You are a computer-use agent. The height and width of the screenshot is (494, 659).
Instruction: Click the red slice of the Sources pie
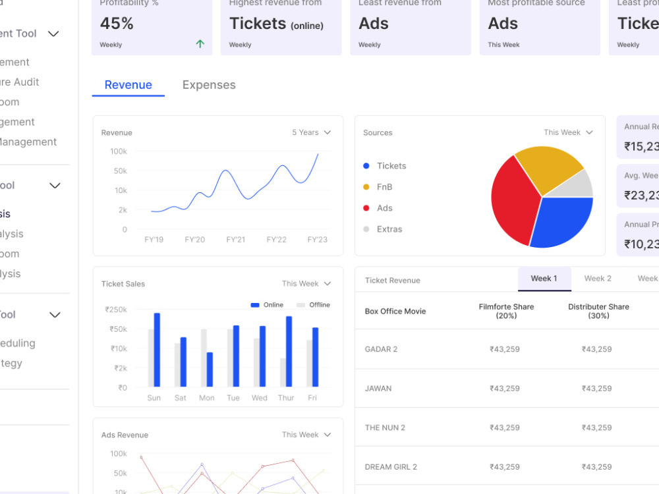point(513,201)
